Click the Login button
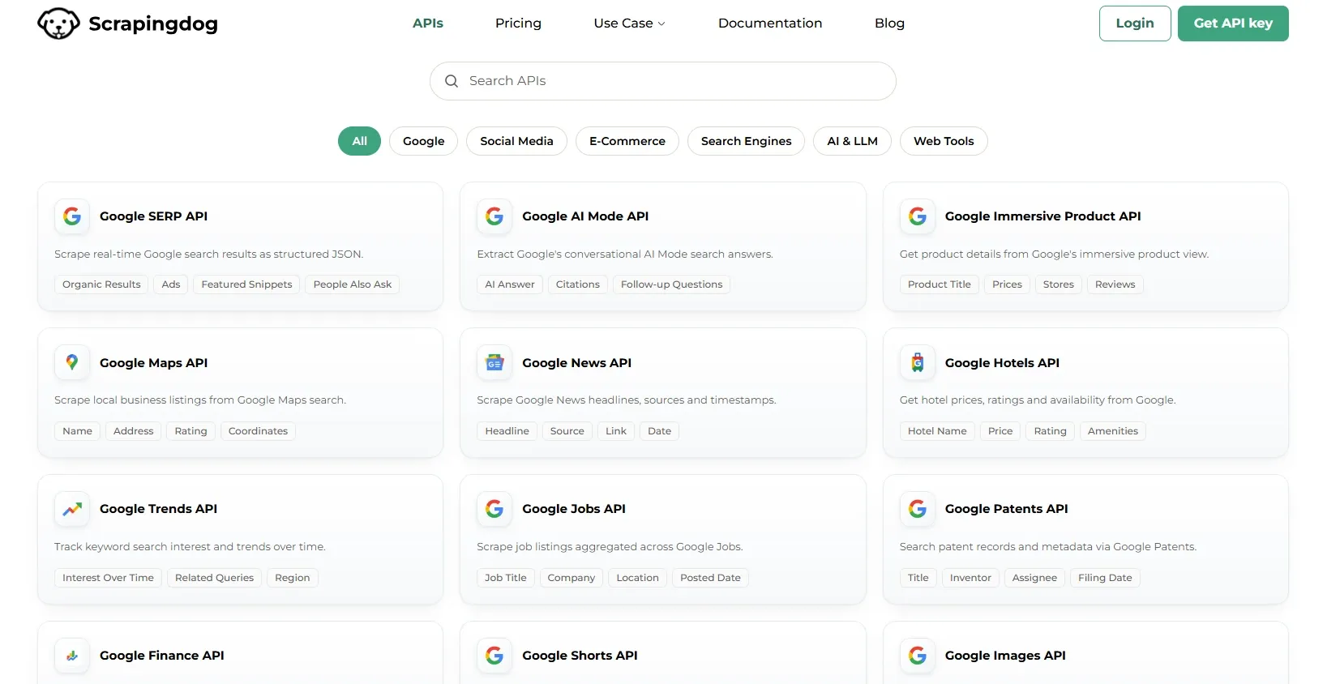 [1135, 24]
